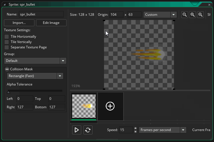Enable Tile Vertically checkbox
The height and width of the screenshot is (142, 214).
coord(6,42)
